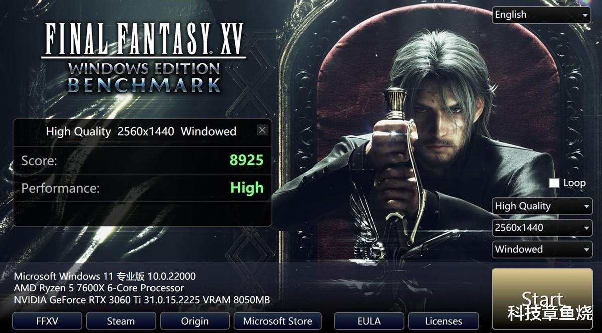Open the 2560x1440 resolution dropdown
602x333 pixels.
[542, 228]
